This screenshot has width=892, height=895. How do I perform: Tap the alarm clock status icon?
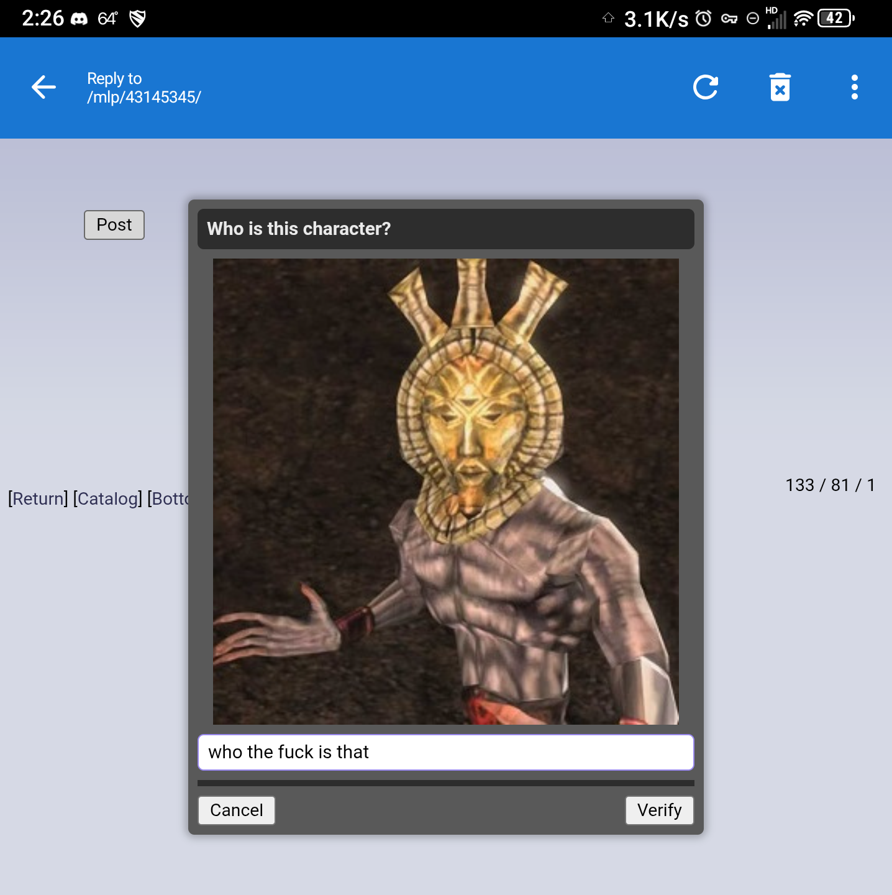pyautogui.click(x=703, y=19)
